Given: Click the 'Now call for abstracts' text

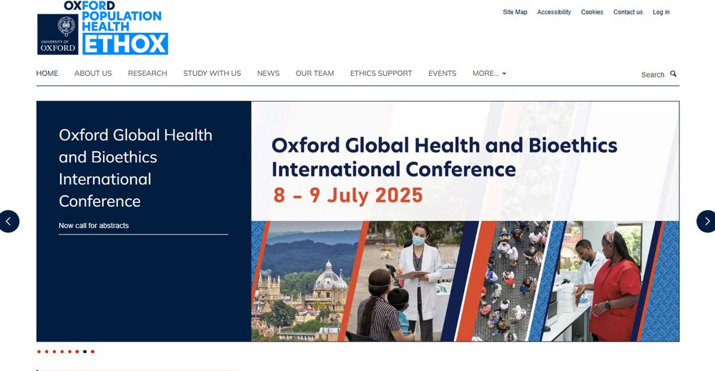Looking at the screenshot, I should (94, 226).
